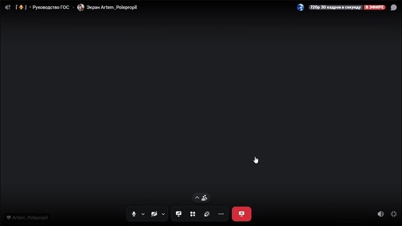This screenshot has width=402, height=226.
Task: Open chat bubble icon at top right
Action: (394, 8)
